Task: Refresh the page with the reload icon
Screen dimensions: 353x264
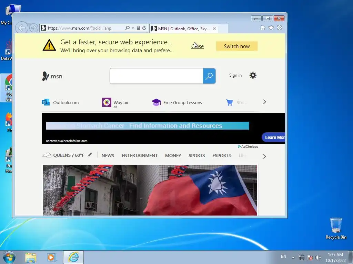Action: pos(144,28)
